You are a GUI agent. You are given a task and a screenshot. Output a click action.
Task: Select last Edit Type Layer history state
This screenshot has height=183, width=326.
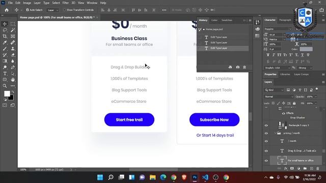coord(223,48)
